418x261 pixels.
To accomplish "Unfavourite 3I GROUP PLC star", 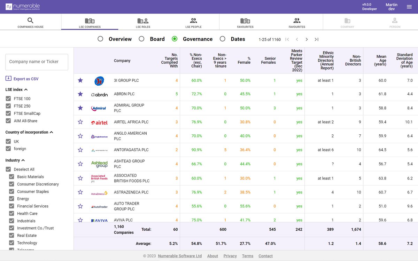I will pos(80,80).
